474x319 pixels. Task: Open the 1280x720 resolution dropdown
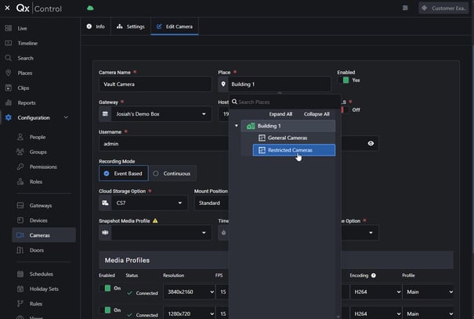click(x=190, y=314)
